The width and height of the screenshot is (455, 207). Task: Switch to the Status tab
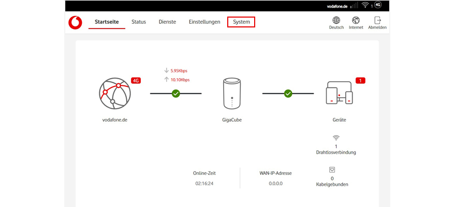[139, 22]
